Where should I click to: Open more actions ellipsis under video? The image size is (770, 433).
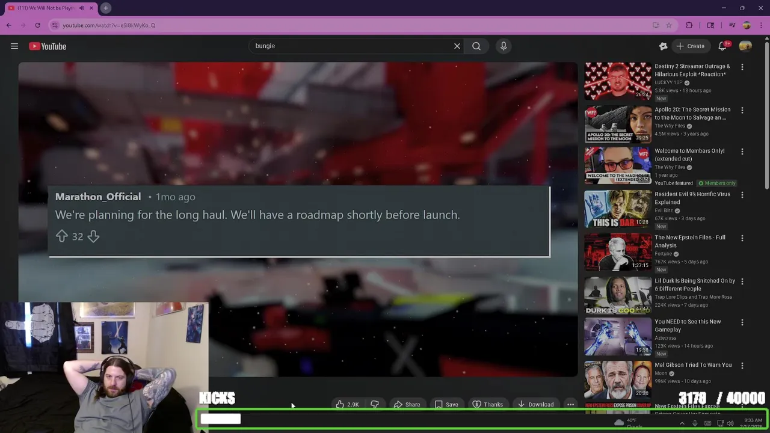pyautogui.click(x=570, y=405)
